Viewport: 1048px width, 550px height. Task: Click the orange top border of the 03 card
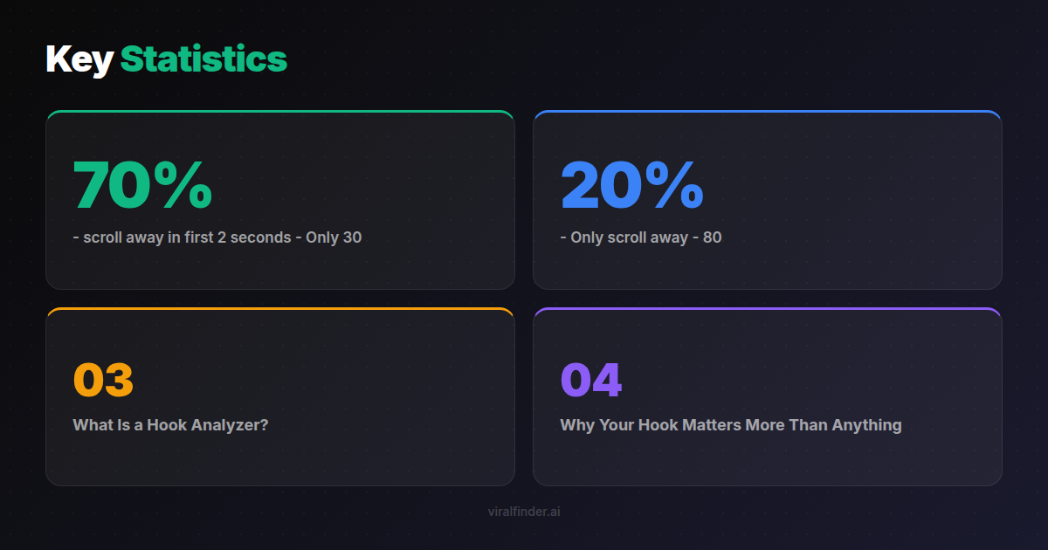pyautogui.click(x=279, y=309)
